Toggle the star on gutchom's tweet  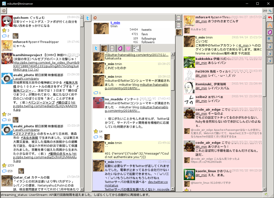4,31
